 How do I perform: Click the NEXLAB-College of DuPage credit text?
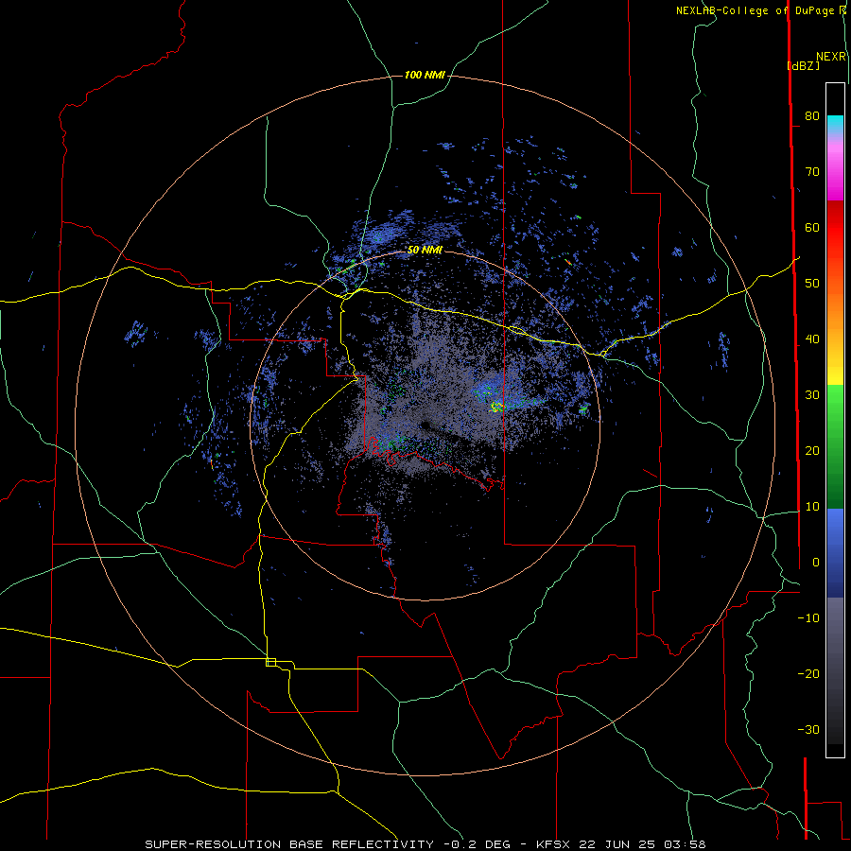point(755,10)
